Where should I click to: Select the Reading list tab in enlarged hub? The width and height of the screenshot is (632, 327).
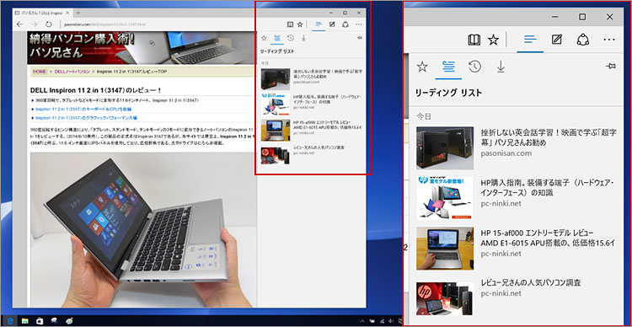tap(448, 67)
